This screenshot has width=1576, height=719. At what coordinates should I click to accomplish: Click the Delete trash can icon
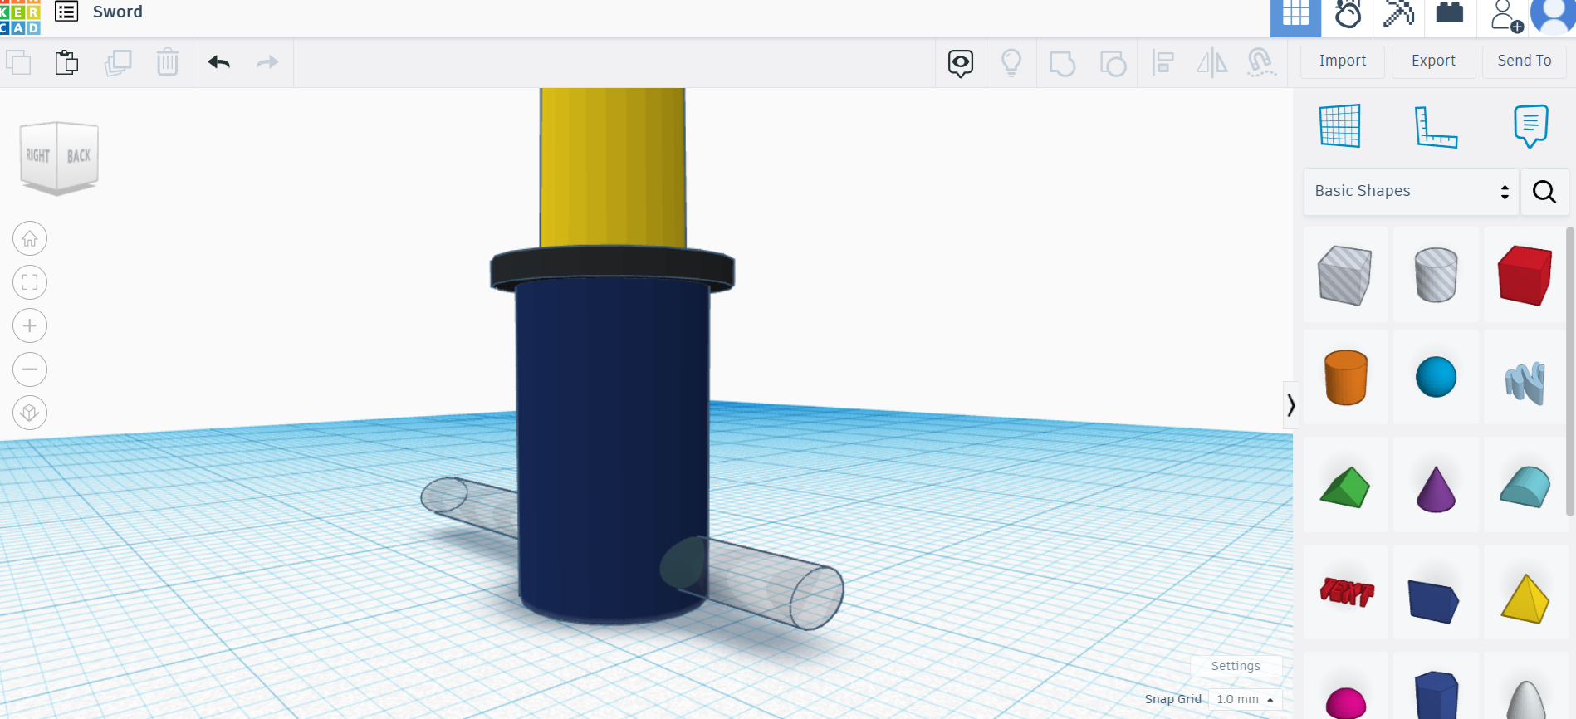(x=168, y=62)
